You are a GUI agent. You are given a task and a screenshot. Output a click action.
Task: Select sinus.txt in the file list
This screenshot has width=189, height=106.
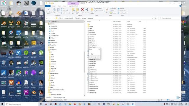pyautogui.click(x=92, y=82)
